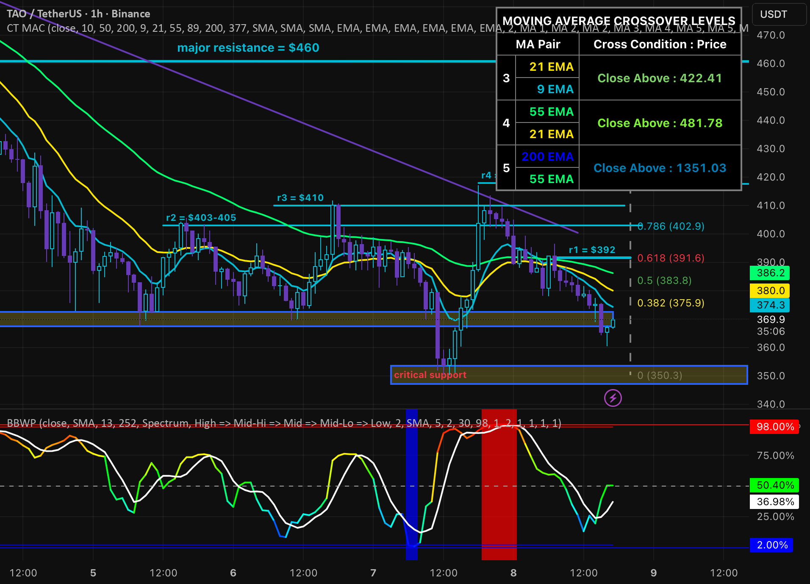This screenshot has width=810, height=584.
Task: Click the r2 = $403-405 resistance label
Action: click(201, 217)
